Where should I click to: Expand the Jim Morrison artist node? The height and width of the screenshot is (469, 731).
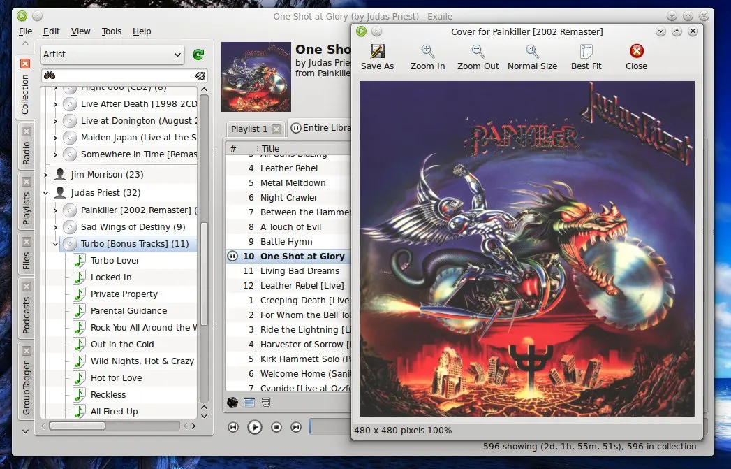click(46, 175)
